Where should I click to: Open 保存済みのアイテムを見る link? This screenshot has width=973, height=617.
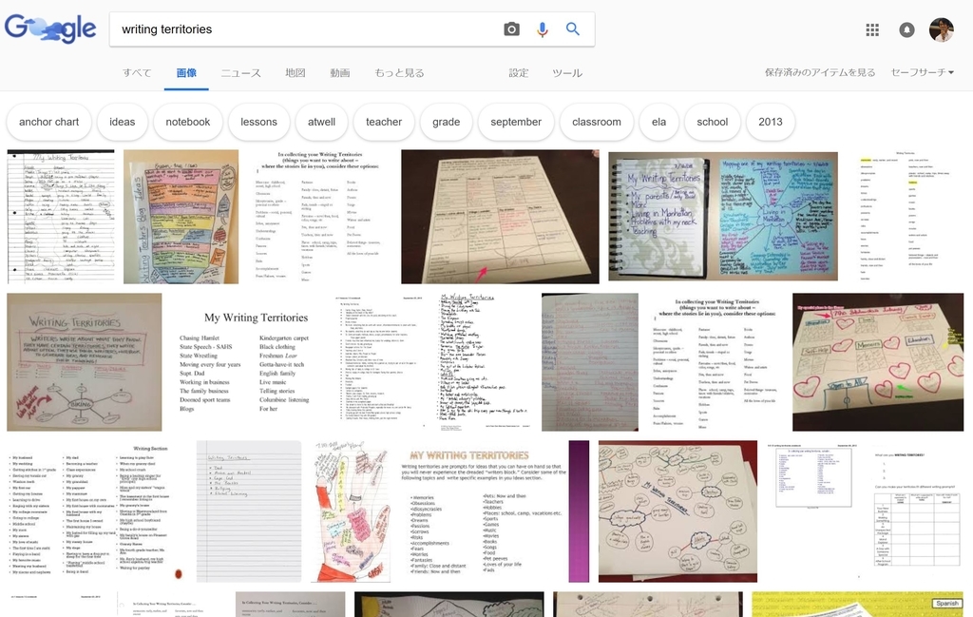(820, 72)
